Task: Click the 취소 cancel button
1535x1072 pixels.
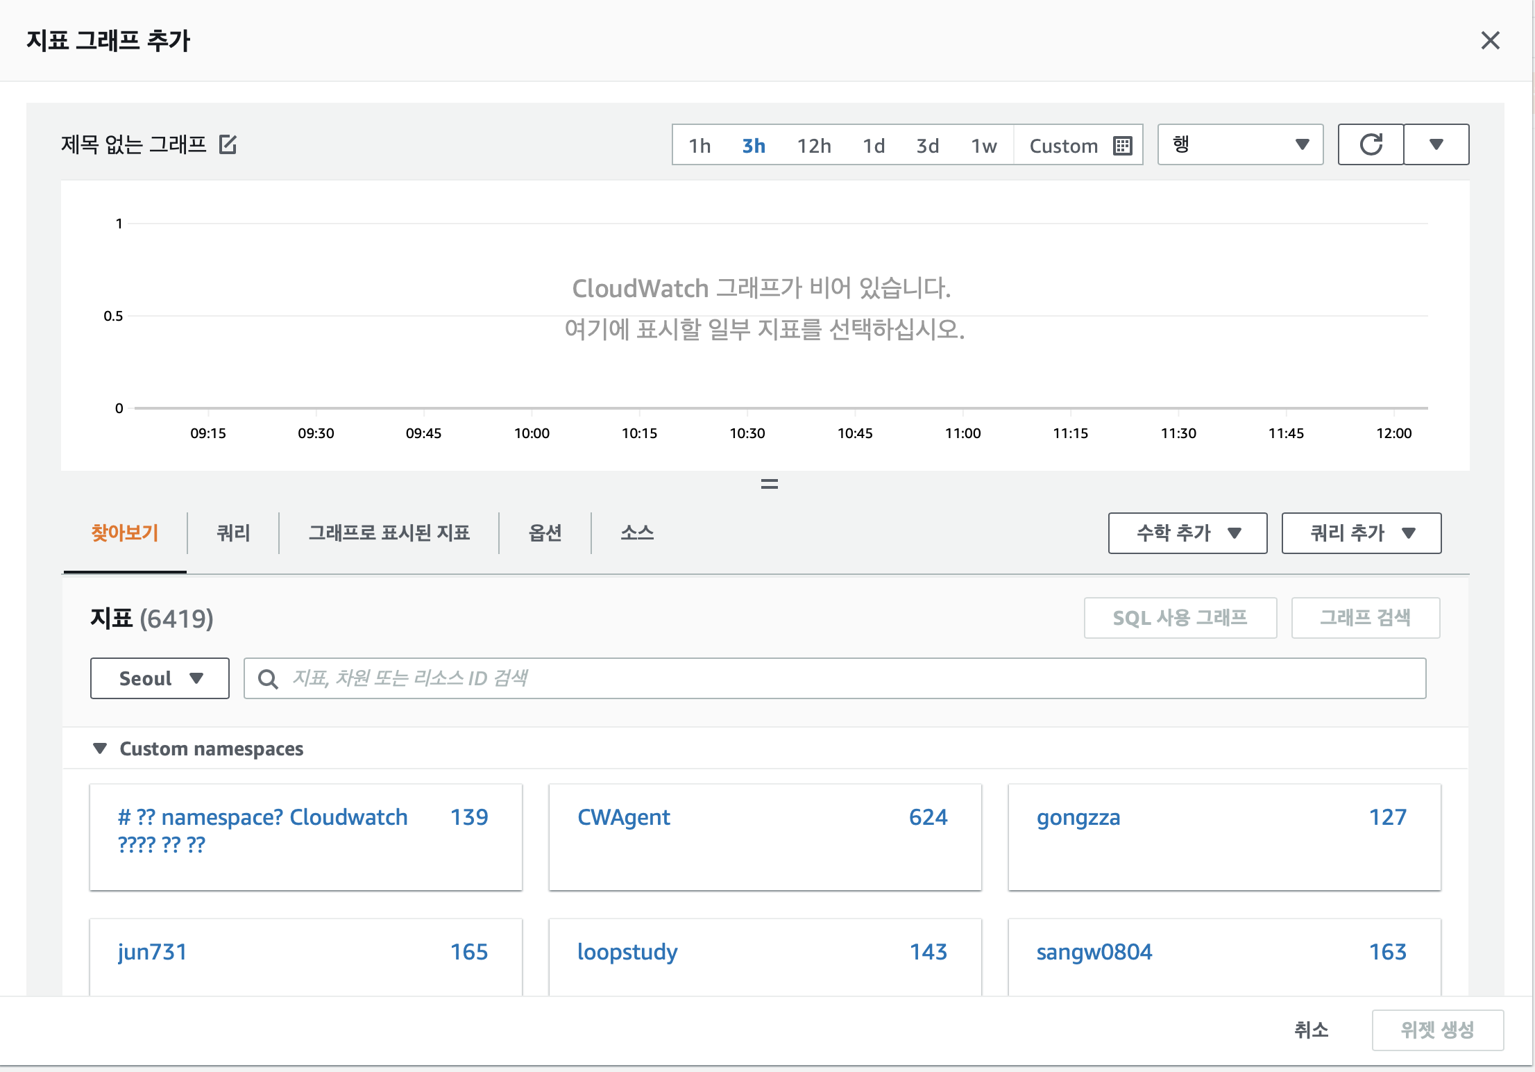Action: [x=1311, y=1030]
